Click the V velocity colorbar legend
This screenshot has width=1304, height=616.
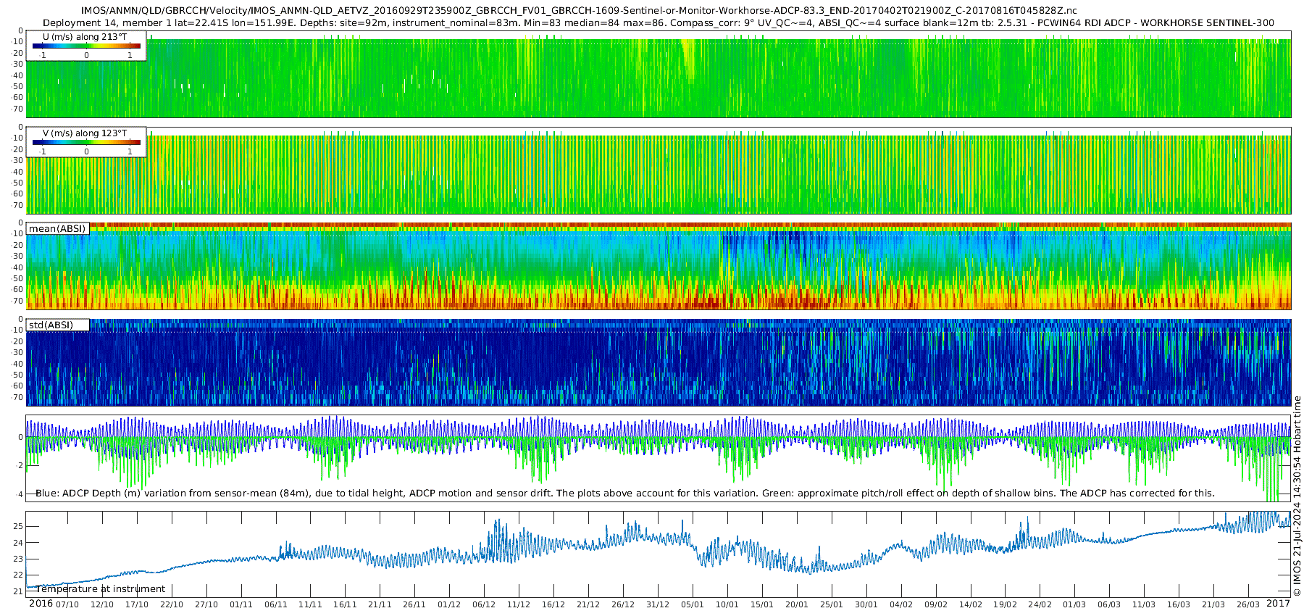[x=86, y=142]
